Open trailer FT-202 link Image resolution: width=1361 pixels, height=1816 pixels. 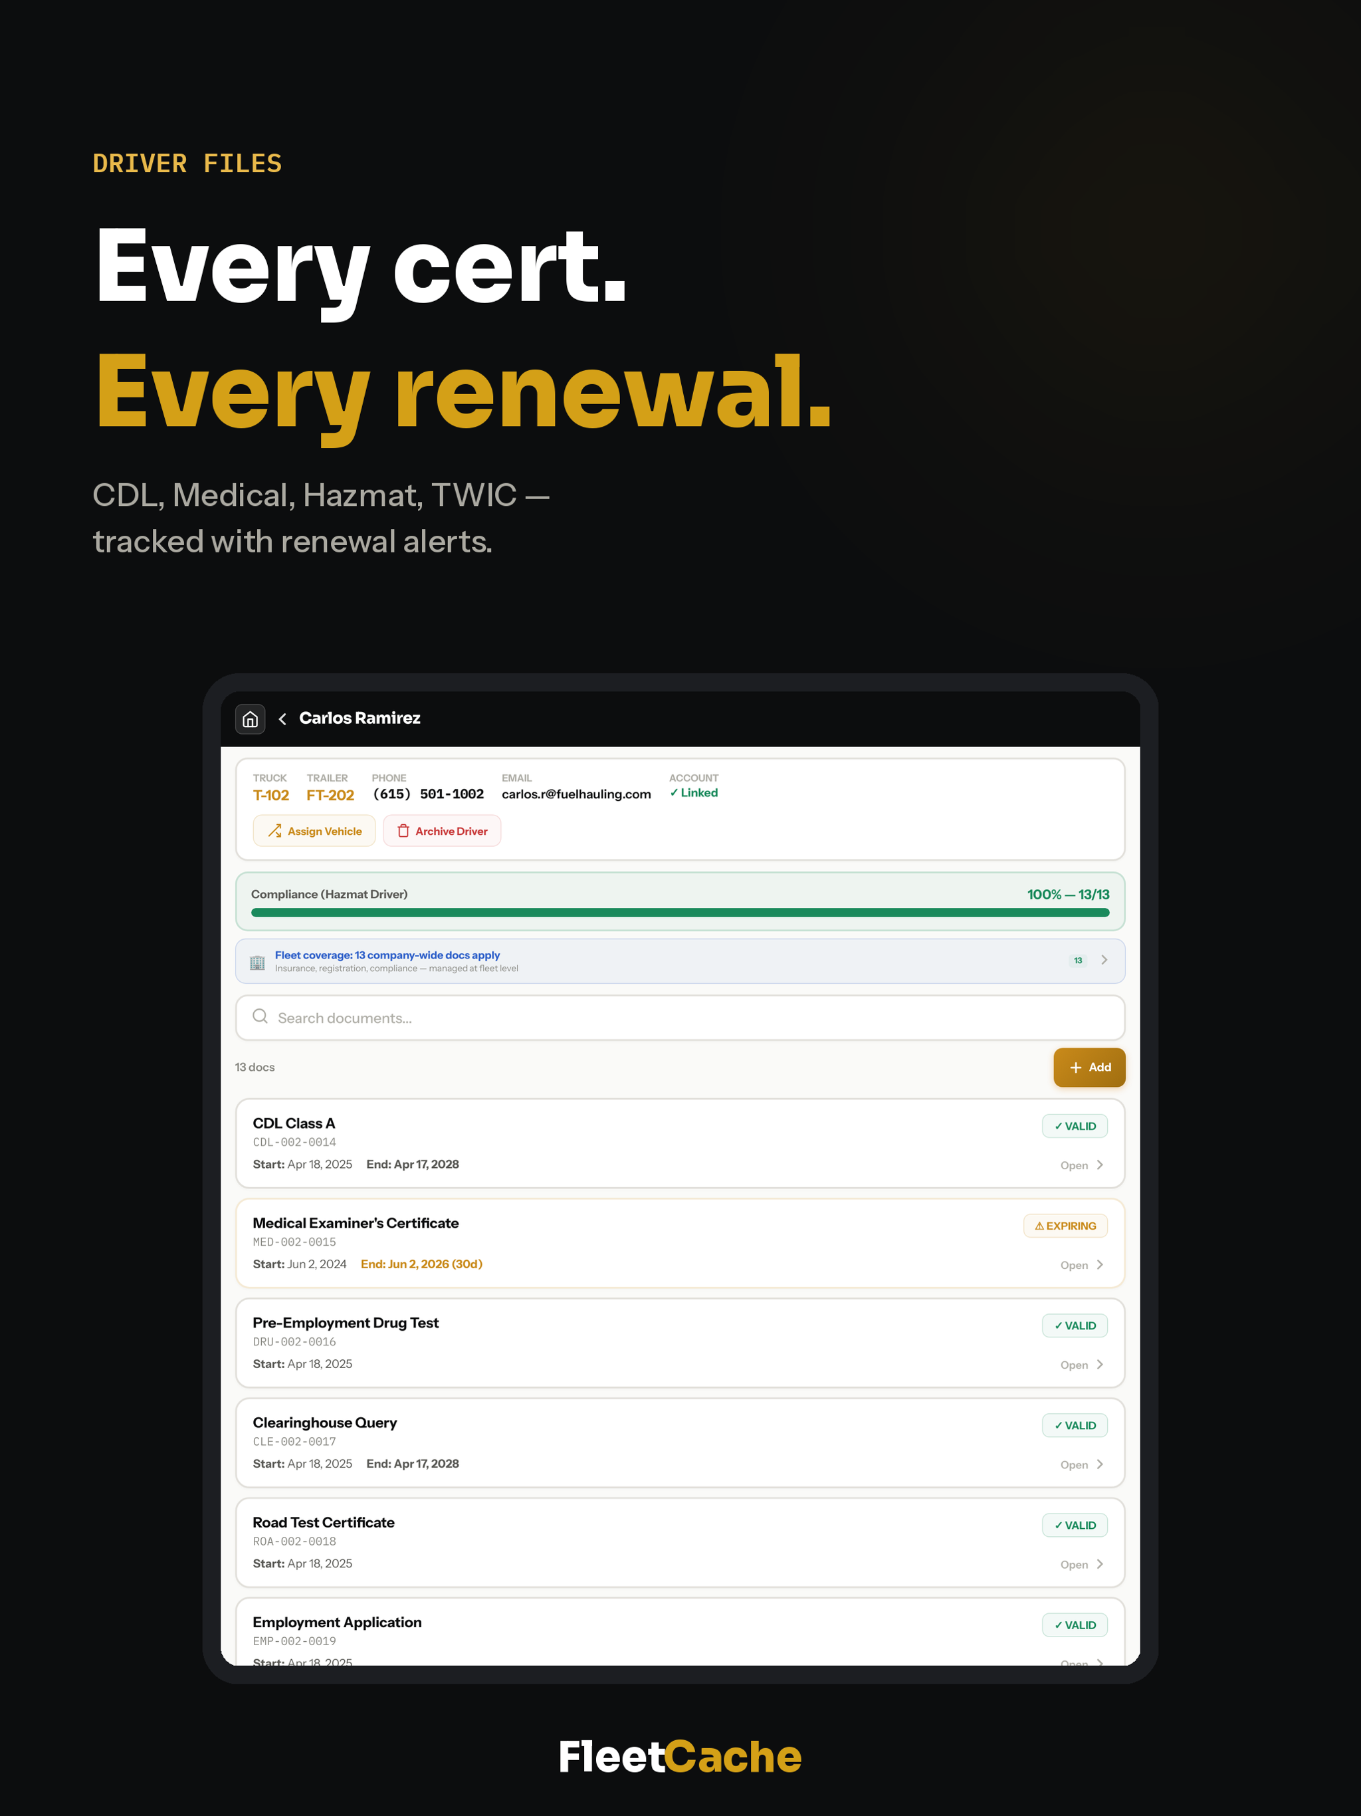pos(330,795)
